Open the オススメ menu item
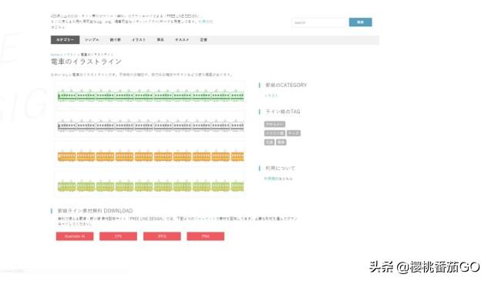 (182, 40)
